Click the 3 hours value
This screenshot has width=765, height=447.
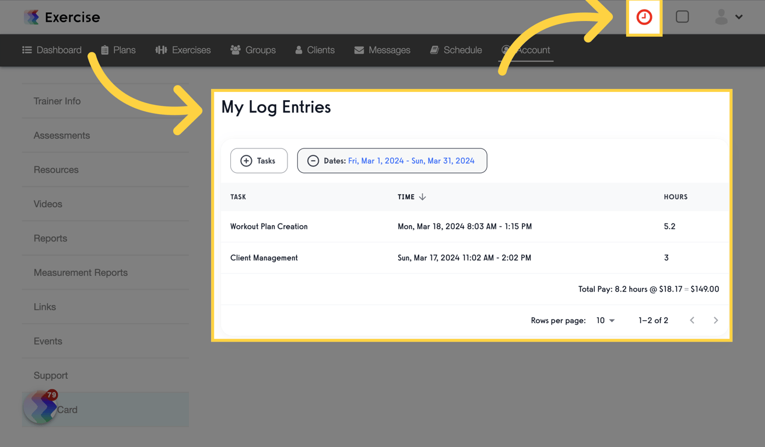pyautogui.click(x=666, y=258)
